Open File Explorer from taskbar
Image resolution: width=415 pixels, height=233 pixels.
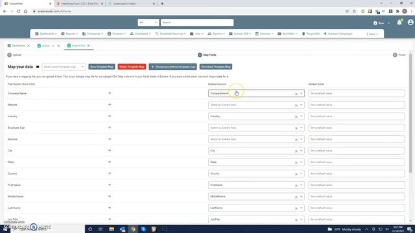[112, 229]
